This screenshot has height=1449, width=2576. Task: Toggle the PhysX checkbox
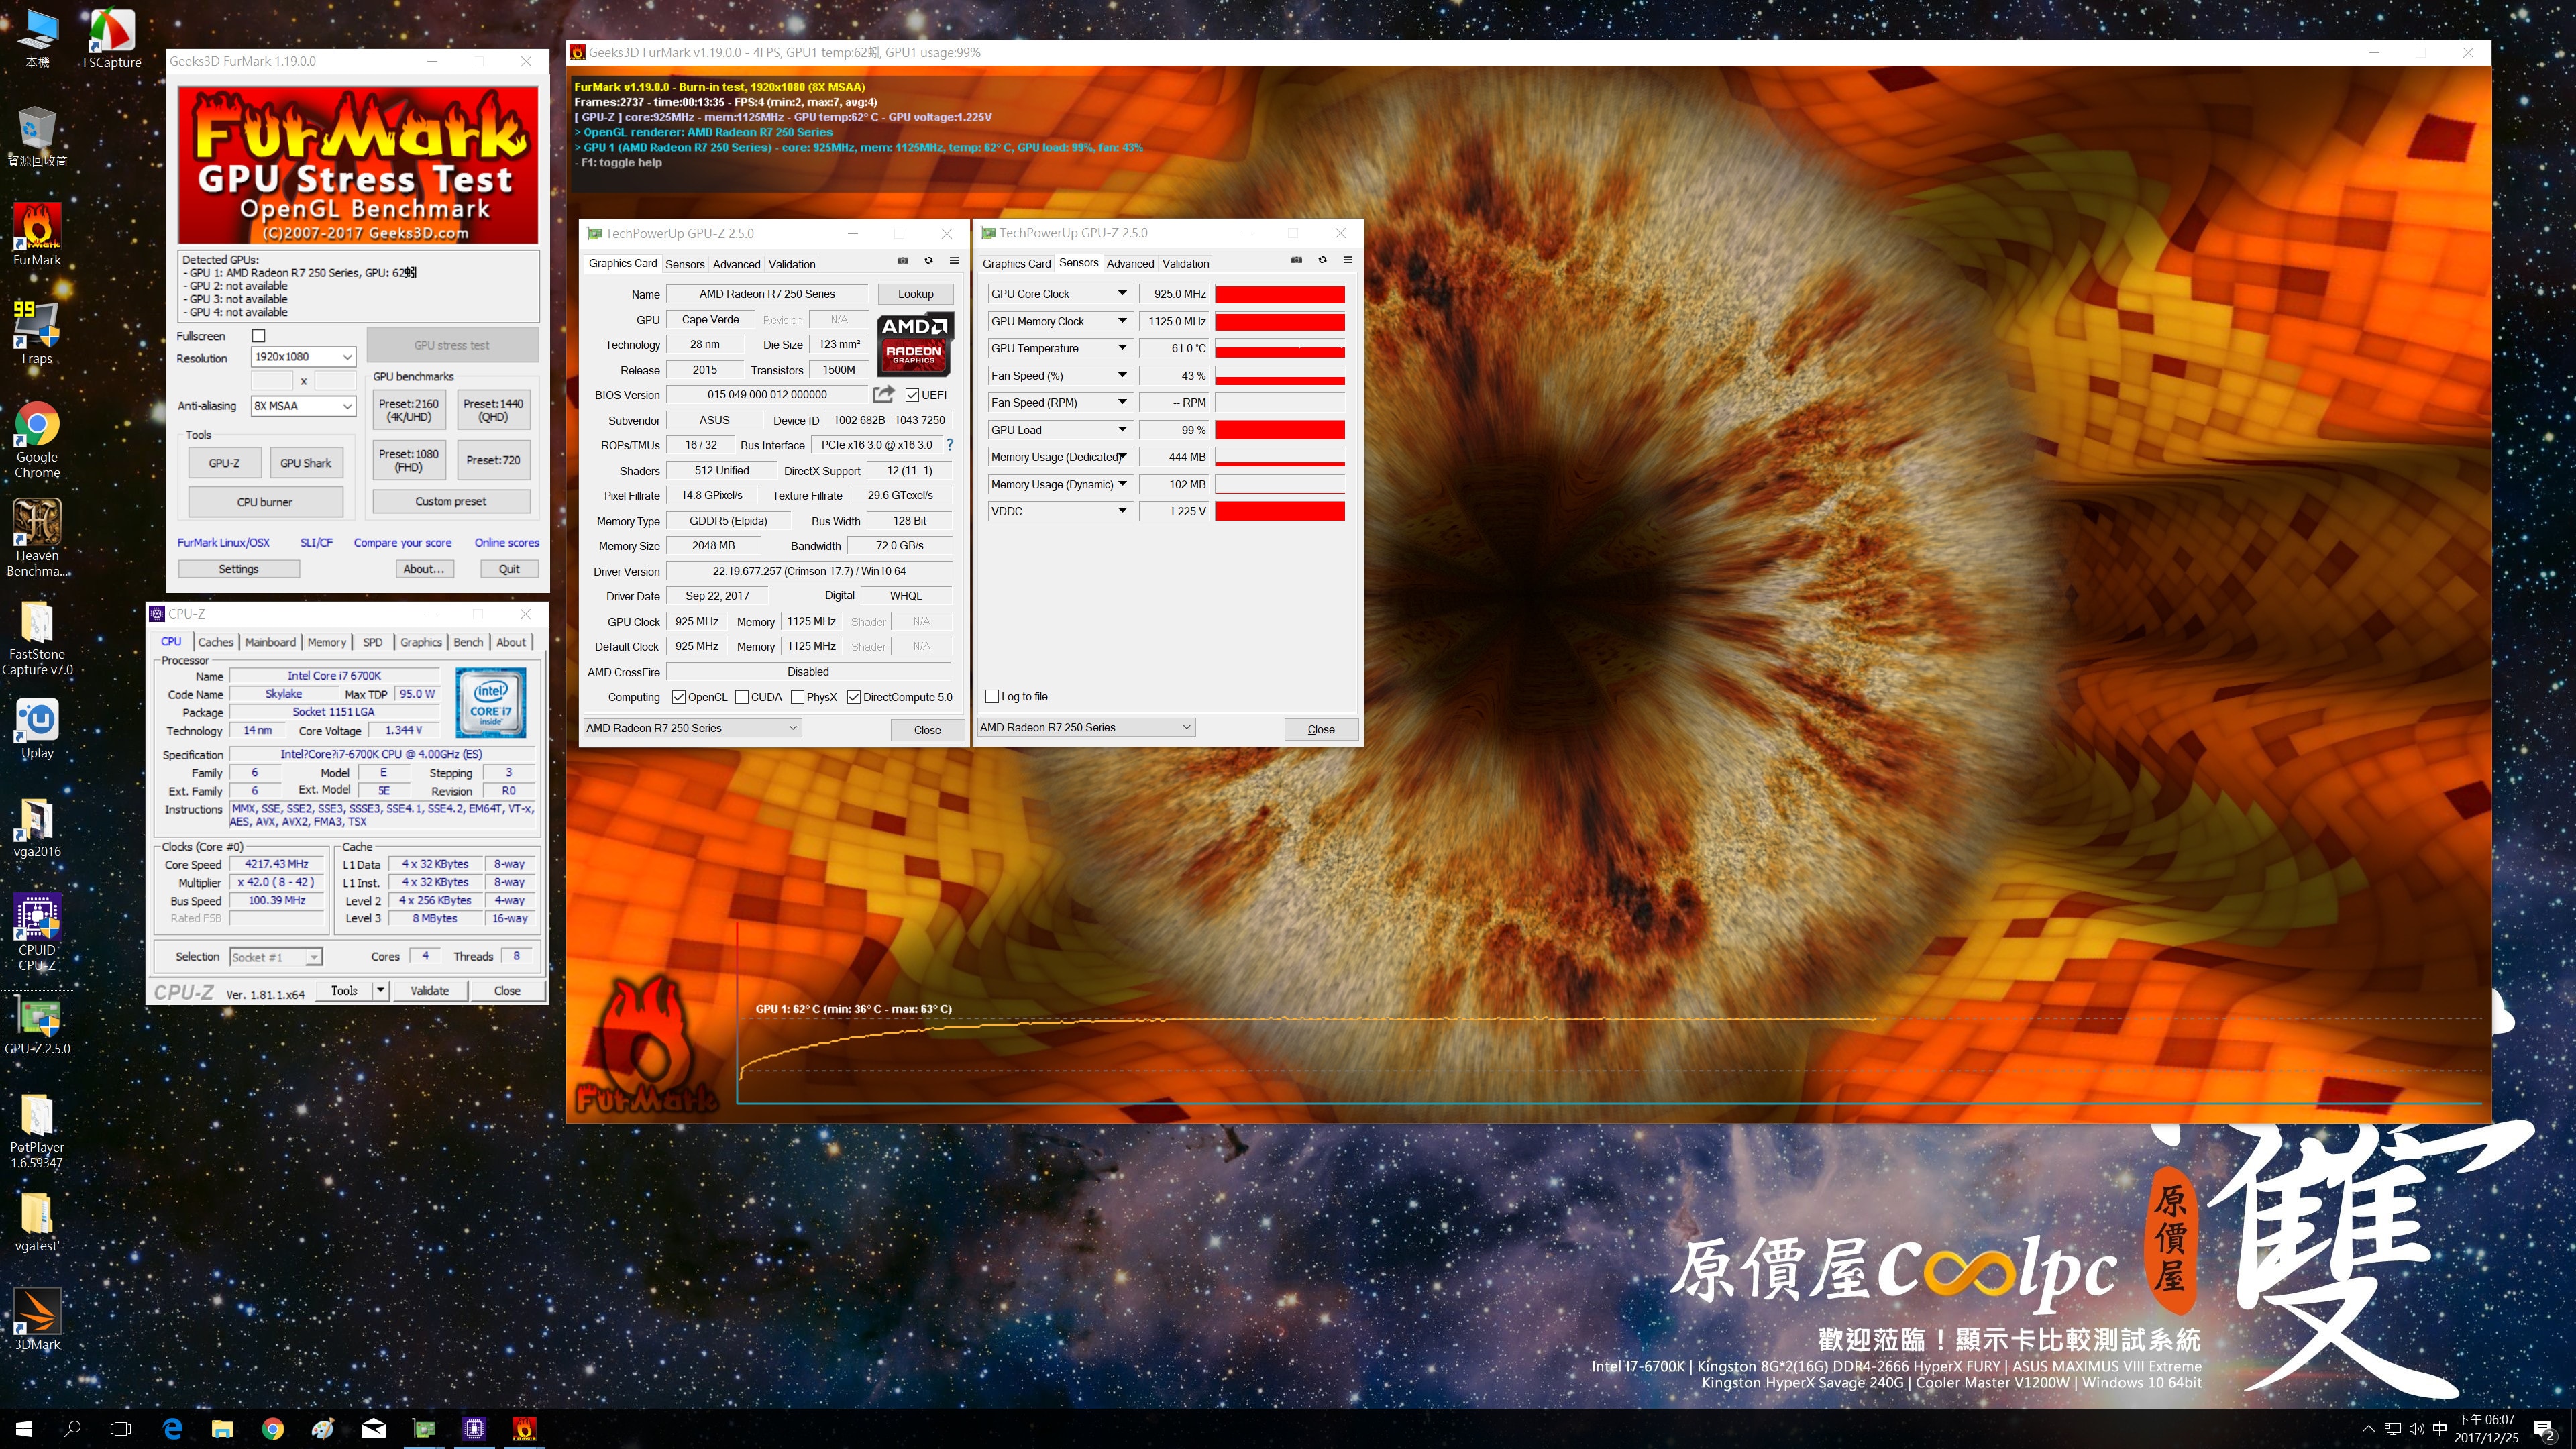(x=797, y=697)
